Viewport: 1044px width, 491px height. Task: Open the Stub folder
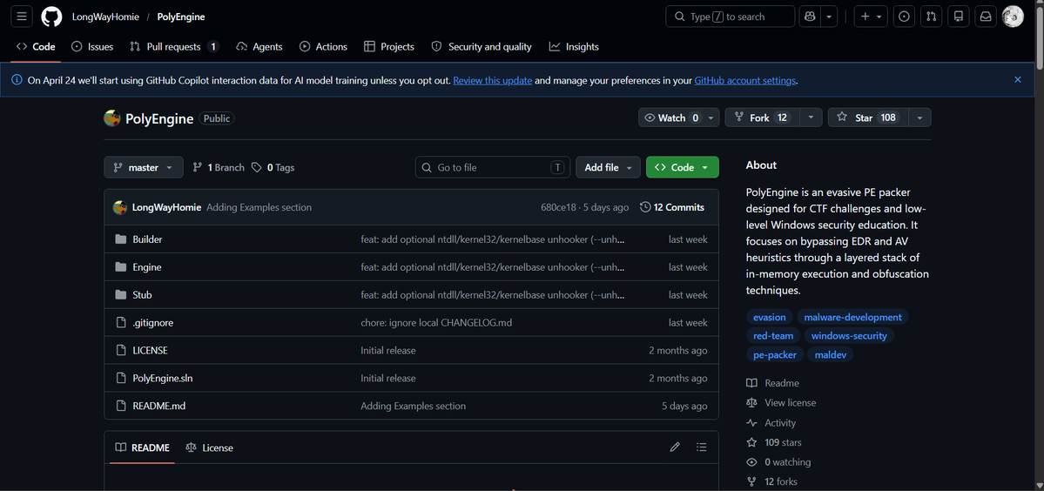click(x=142, y=295)
